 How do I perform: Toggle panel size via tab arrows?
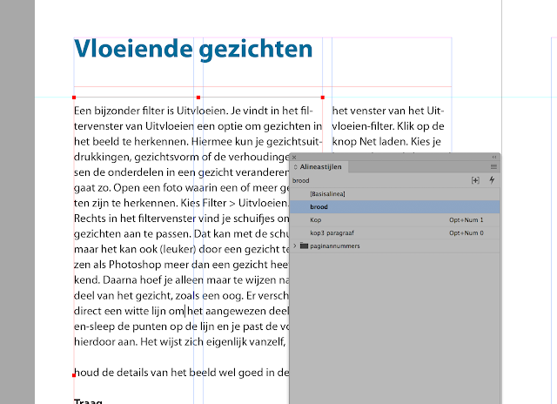pyautogui.click(x=295, y=167)
